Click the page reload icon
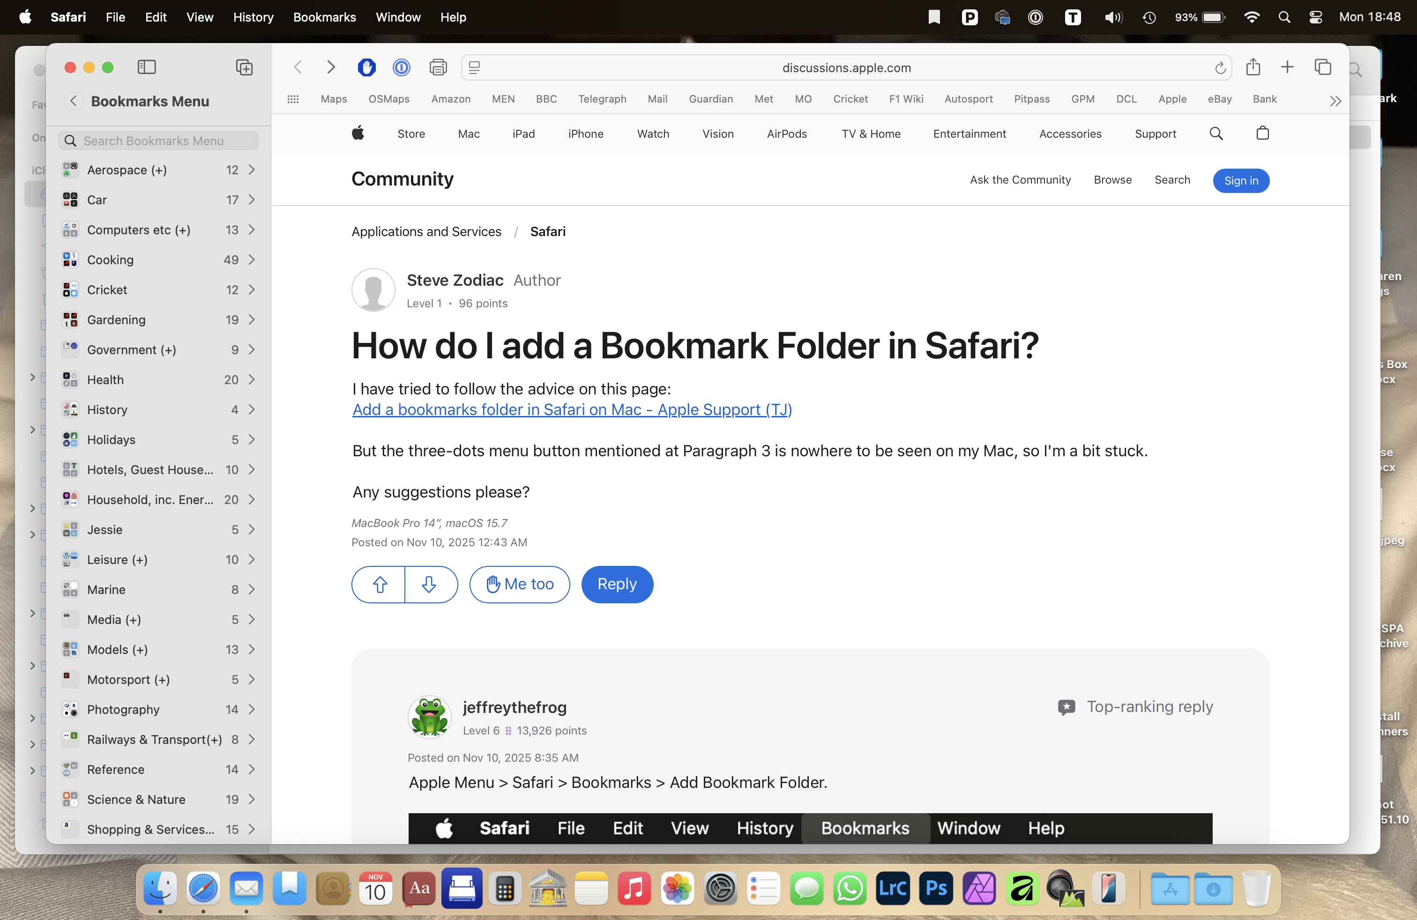This screenshot has width=1417, height=920. coord(1220,68)
